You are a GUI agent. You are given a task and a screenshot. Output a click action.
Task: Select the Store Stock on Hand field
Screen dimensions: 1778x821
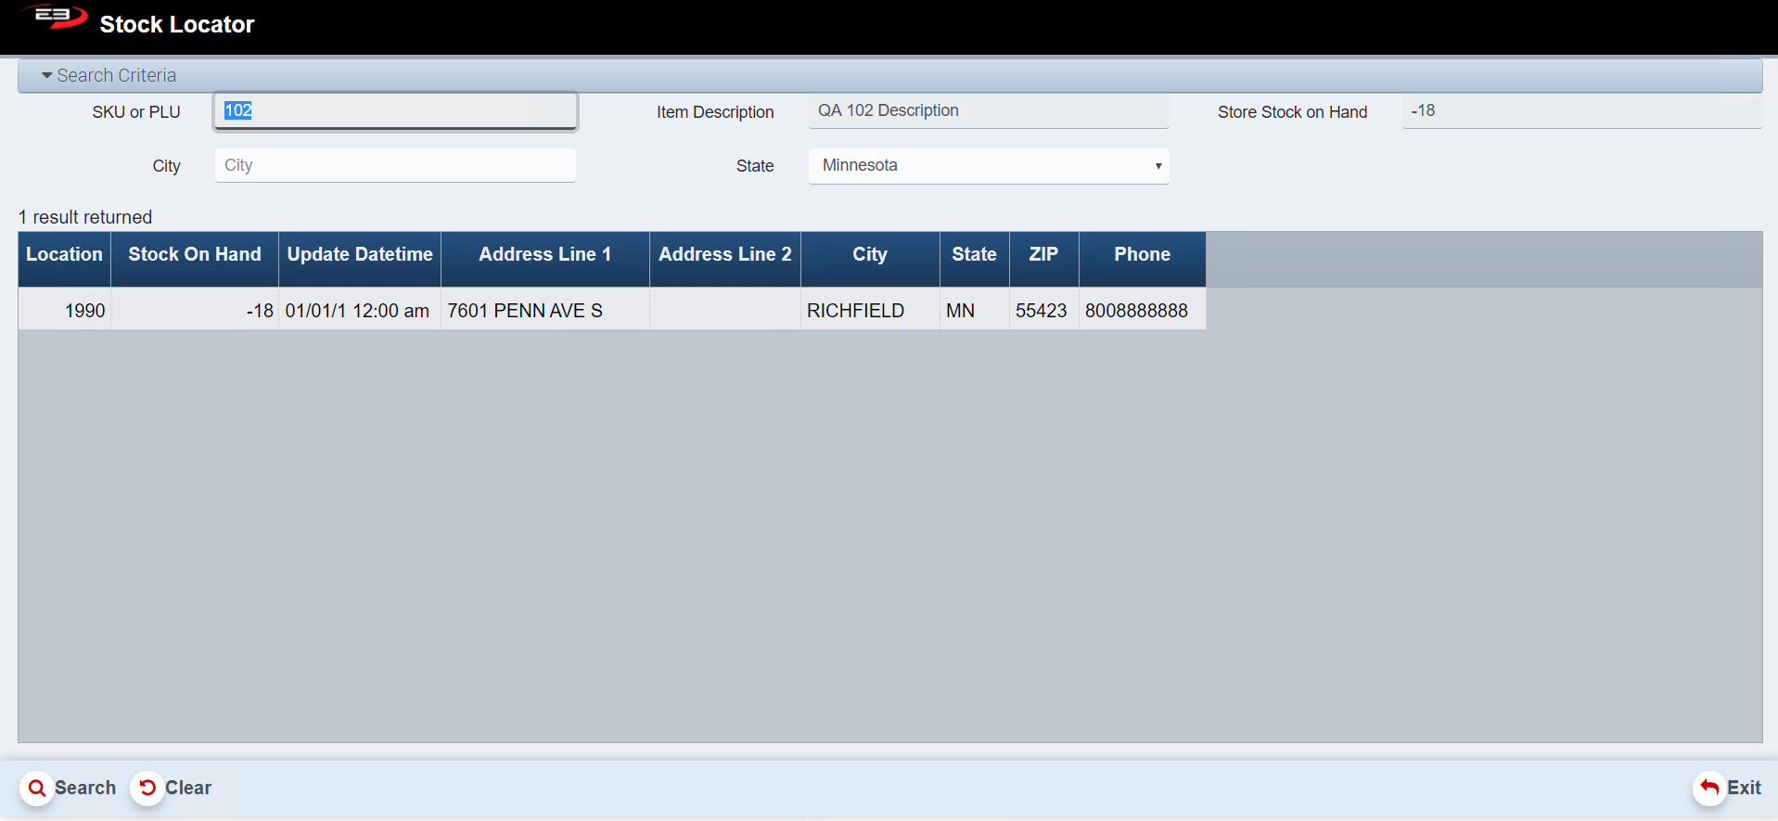[1580, 111]
